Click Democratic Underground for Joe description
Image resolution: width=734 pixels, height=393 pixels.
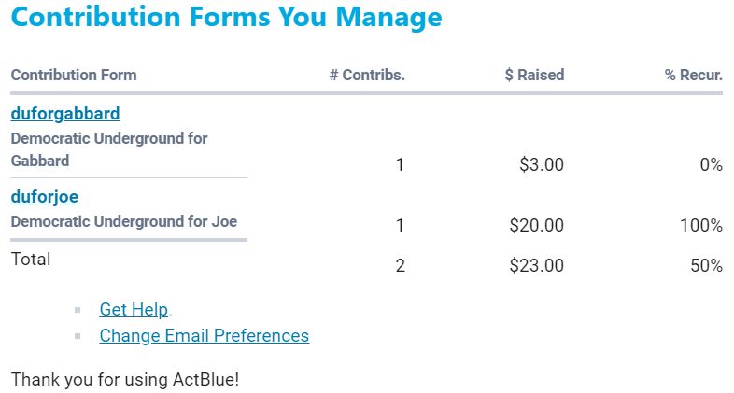pyautogui.click(x=124, y=221)
